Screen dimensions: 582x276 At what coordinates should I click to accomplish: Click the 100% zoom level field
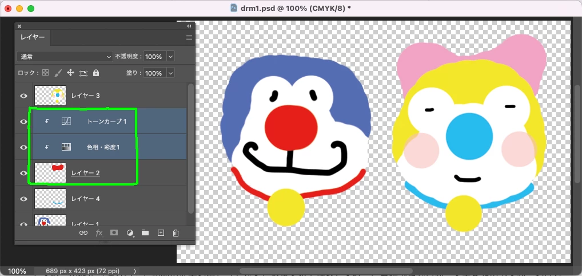pos(17,271)
